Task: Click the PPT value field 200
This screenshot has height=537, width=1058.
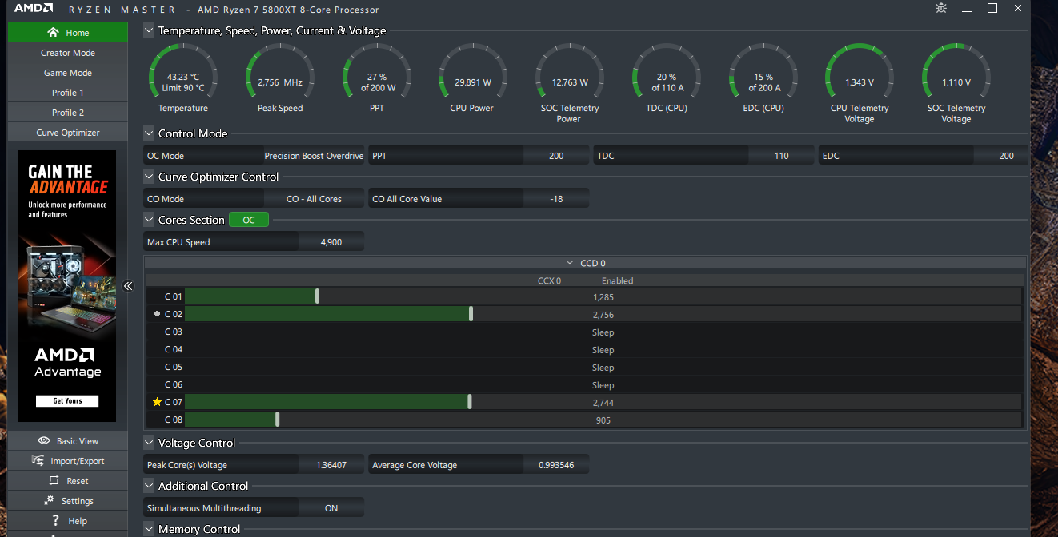Action: point(556,156)
